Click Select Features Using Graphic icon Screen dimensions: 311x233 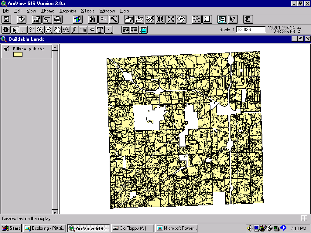[x=197, y=19]
